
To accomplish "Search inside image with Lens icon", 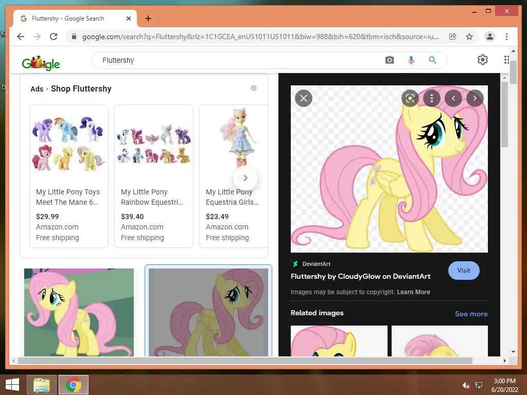I will coord(410,98).
